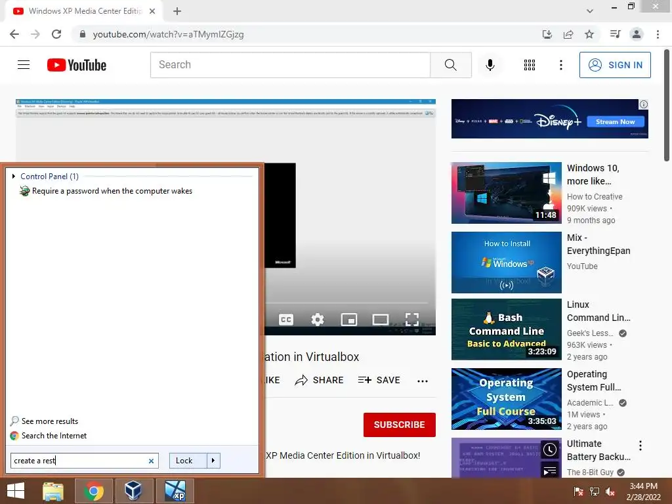
Task: Click the browser back arrow
Action: point(14,34)
